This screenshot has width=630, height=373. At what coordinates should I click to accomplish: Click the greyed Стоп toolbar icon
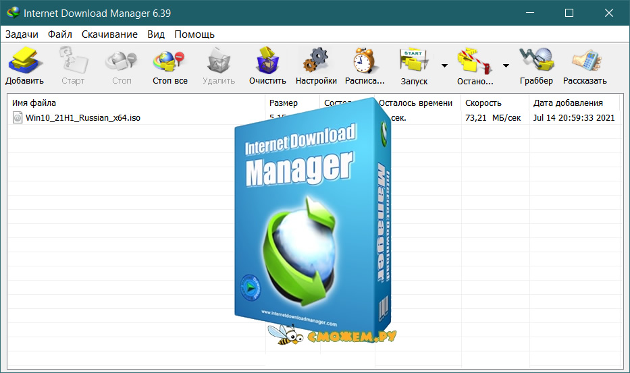point(122,61)
